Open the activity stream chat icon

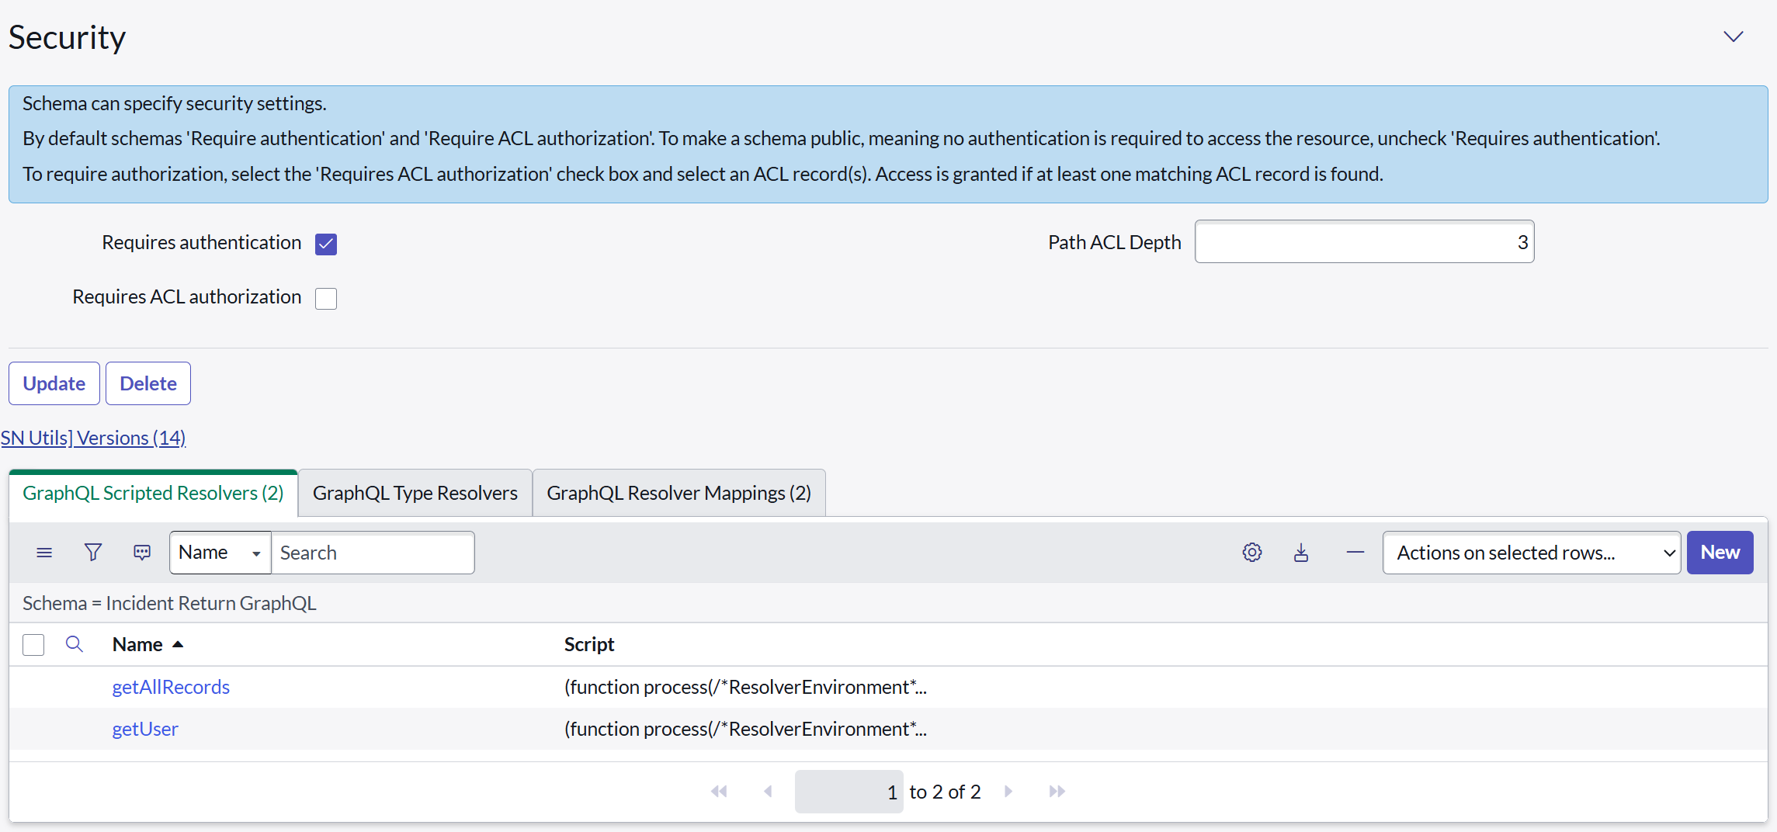coord(142,553)
